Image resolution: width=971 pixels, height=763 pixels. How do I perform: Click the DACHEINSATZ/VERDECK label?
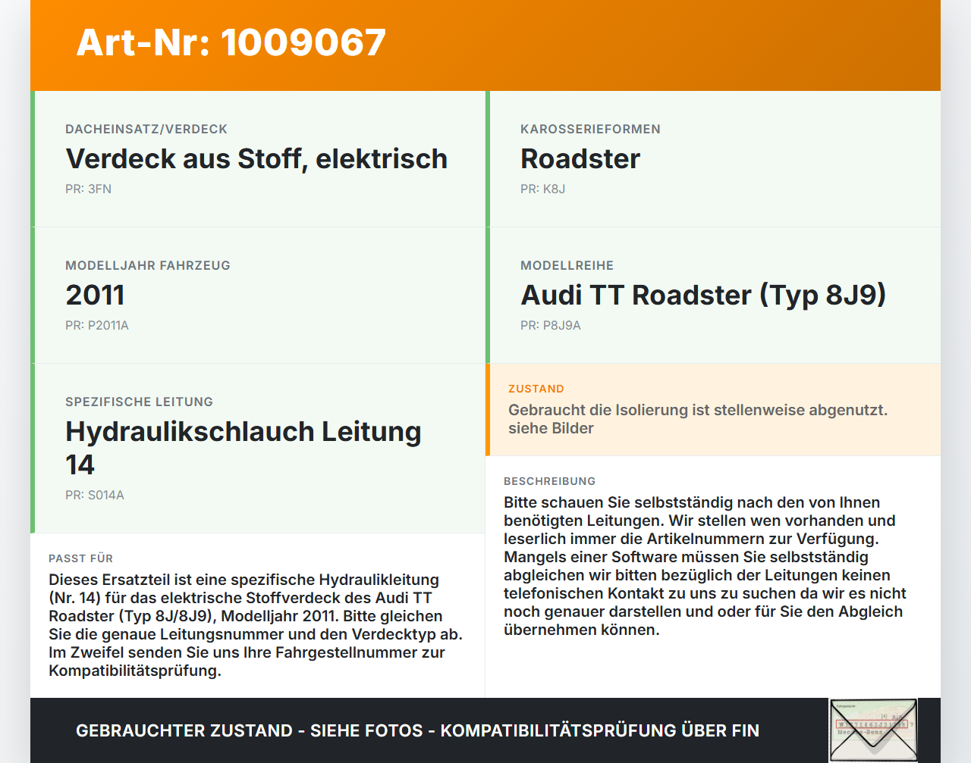point(146,129)
